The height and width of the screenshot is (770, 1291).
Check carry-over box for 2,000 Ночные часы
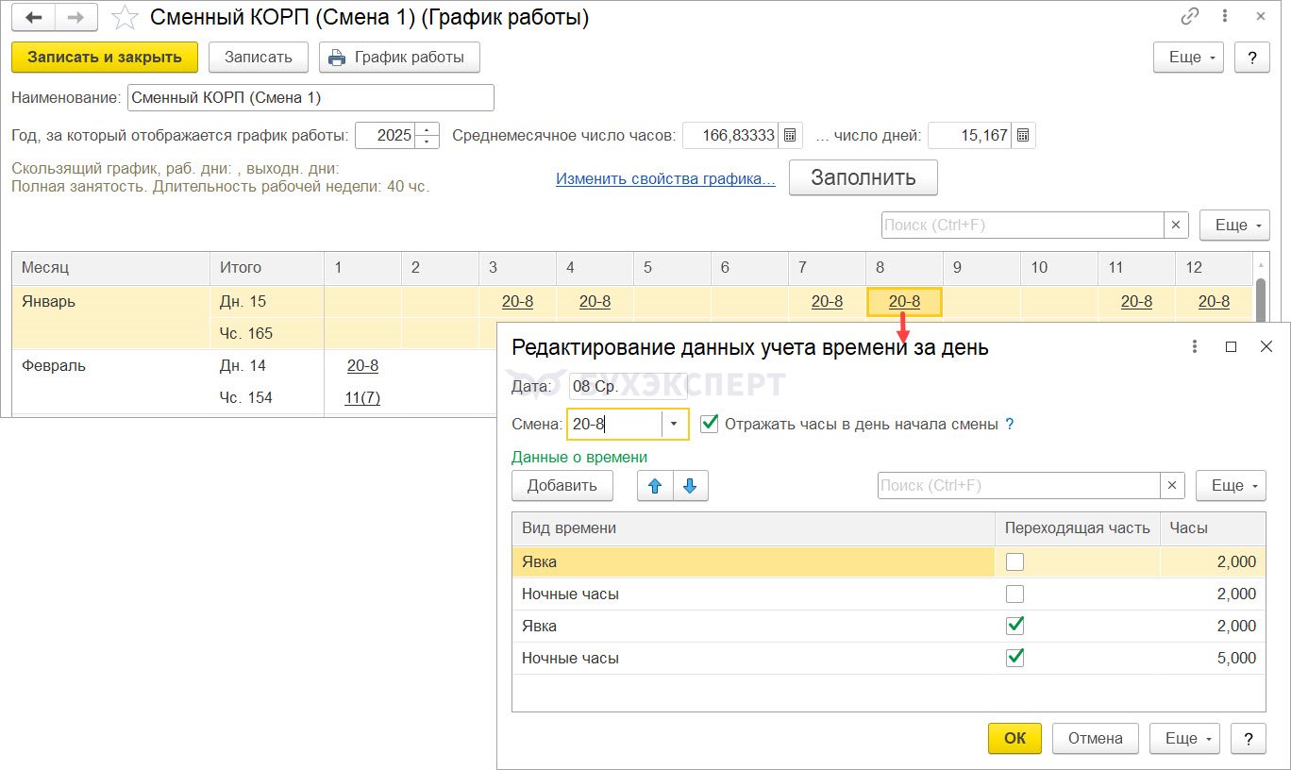(1015, 594)
